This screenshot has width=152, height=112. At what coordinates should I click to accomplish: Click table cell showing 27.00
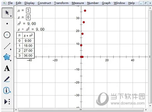[x=28, y=51]
